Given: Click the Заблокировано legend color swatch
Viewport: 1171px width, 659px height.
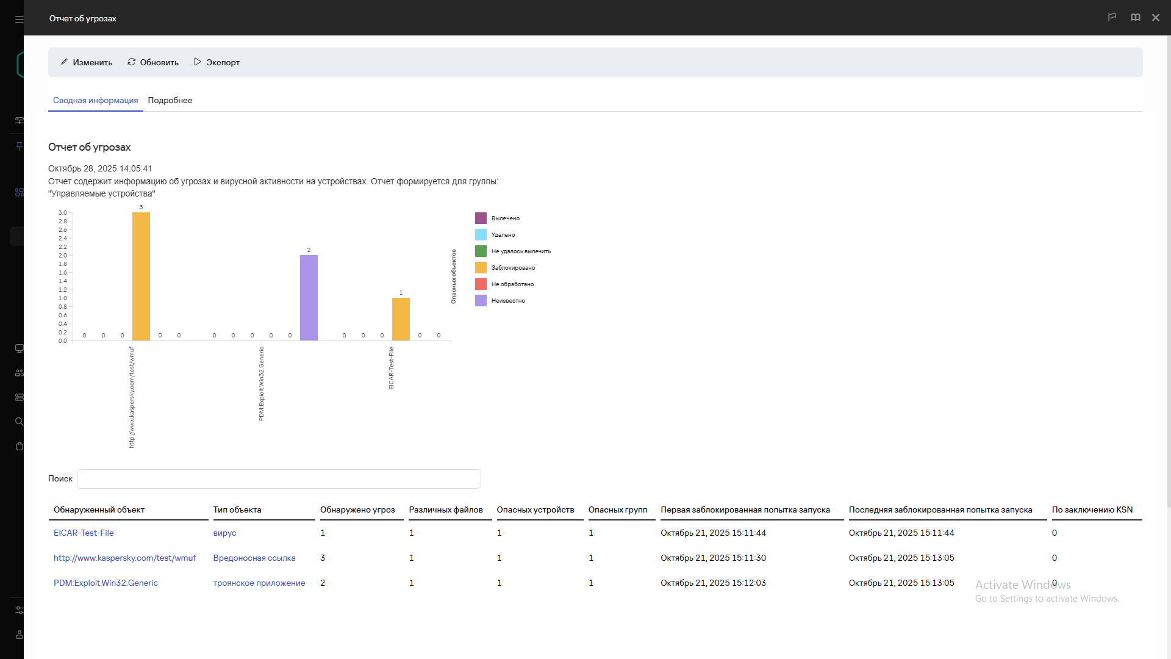Looking at the screenshot, I should [x=481, y=267].
